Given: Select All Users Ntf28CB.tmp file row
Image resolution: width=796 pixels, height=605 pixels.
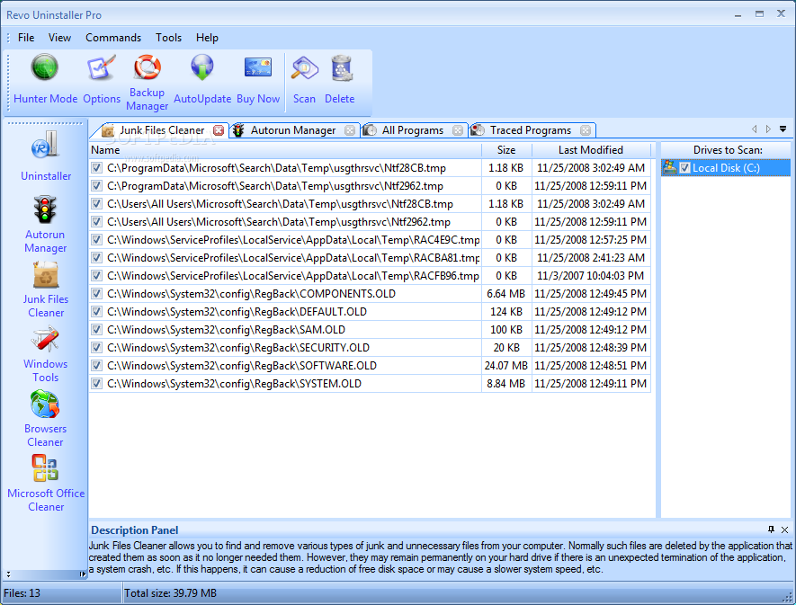Looking at the screenshot, I should [x=370, y=203].
